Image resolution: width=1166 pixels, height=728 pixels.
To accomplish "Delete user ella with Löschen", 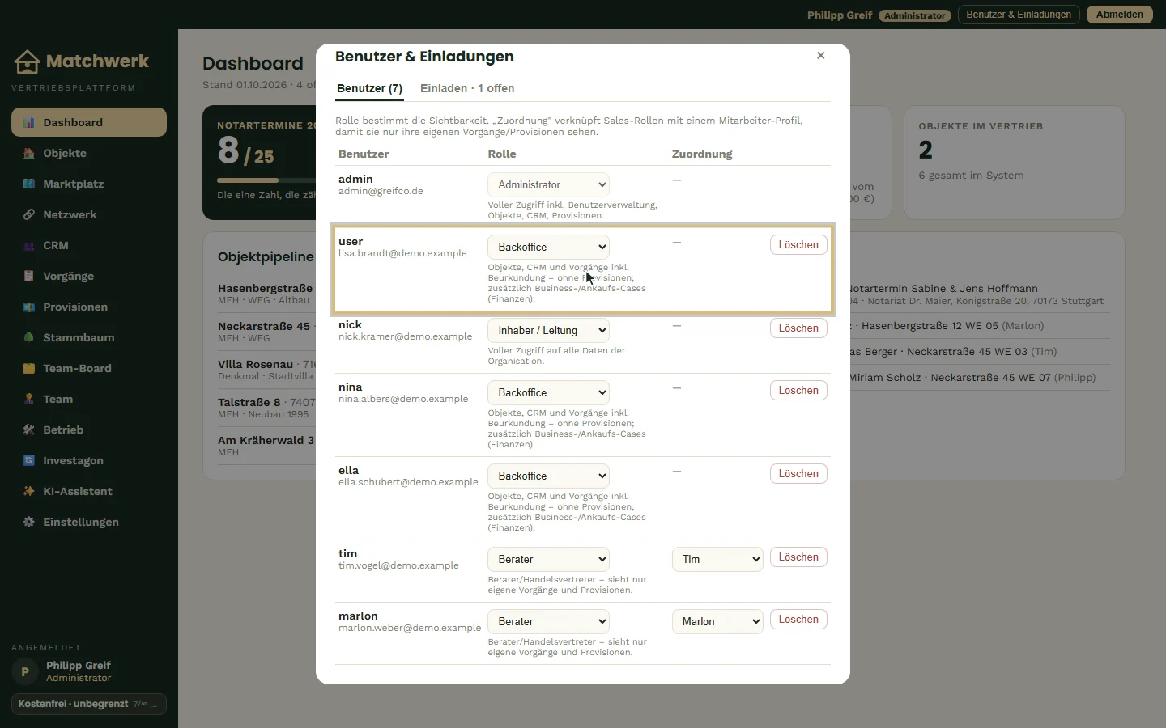I will coord(798,474).
